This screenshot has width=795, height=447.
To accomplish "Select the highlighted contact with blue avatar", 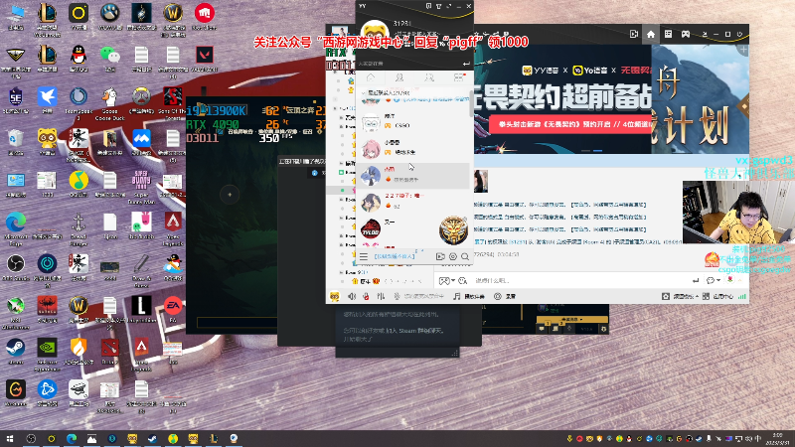I will click(413, 176).
